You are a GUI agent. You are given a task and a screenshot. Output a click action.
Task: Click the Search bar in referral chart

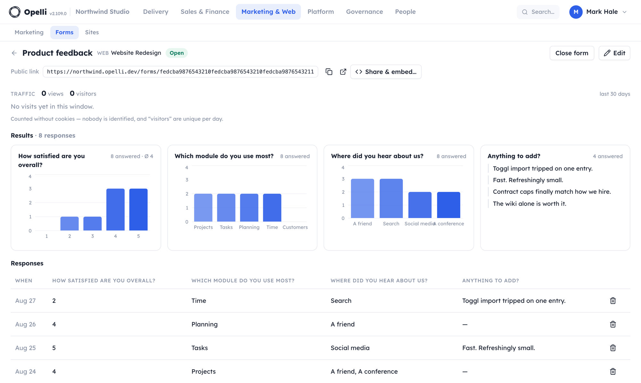click(391, 199)
